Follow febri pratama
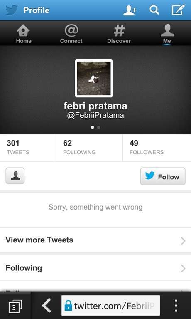The height and width of the screenshot is (319, 191). coord(163,176)
